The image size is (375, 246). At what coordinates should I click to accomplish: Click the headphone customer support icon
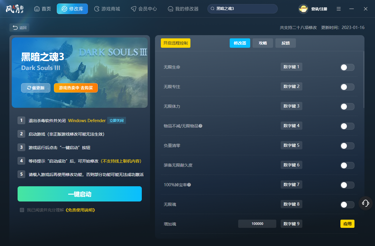click(x=365, y=203)
